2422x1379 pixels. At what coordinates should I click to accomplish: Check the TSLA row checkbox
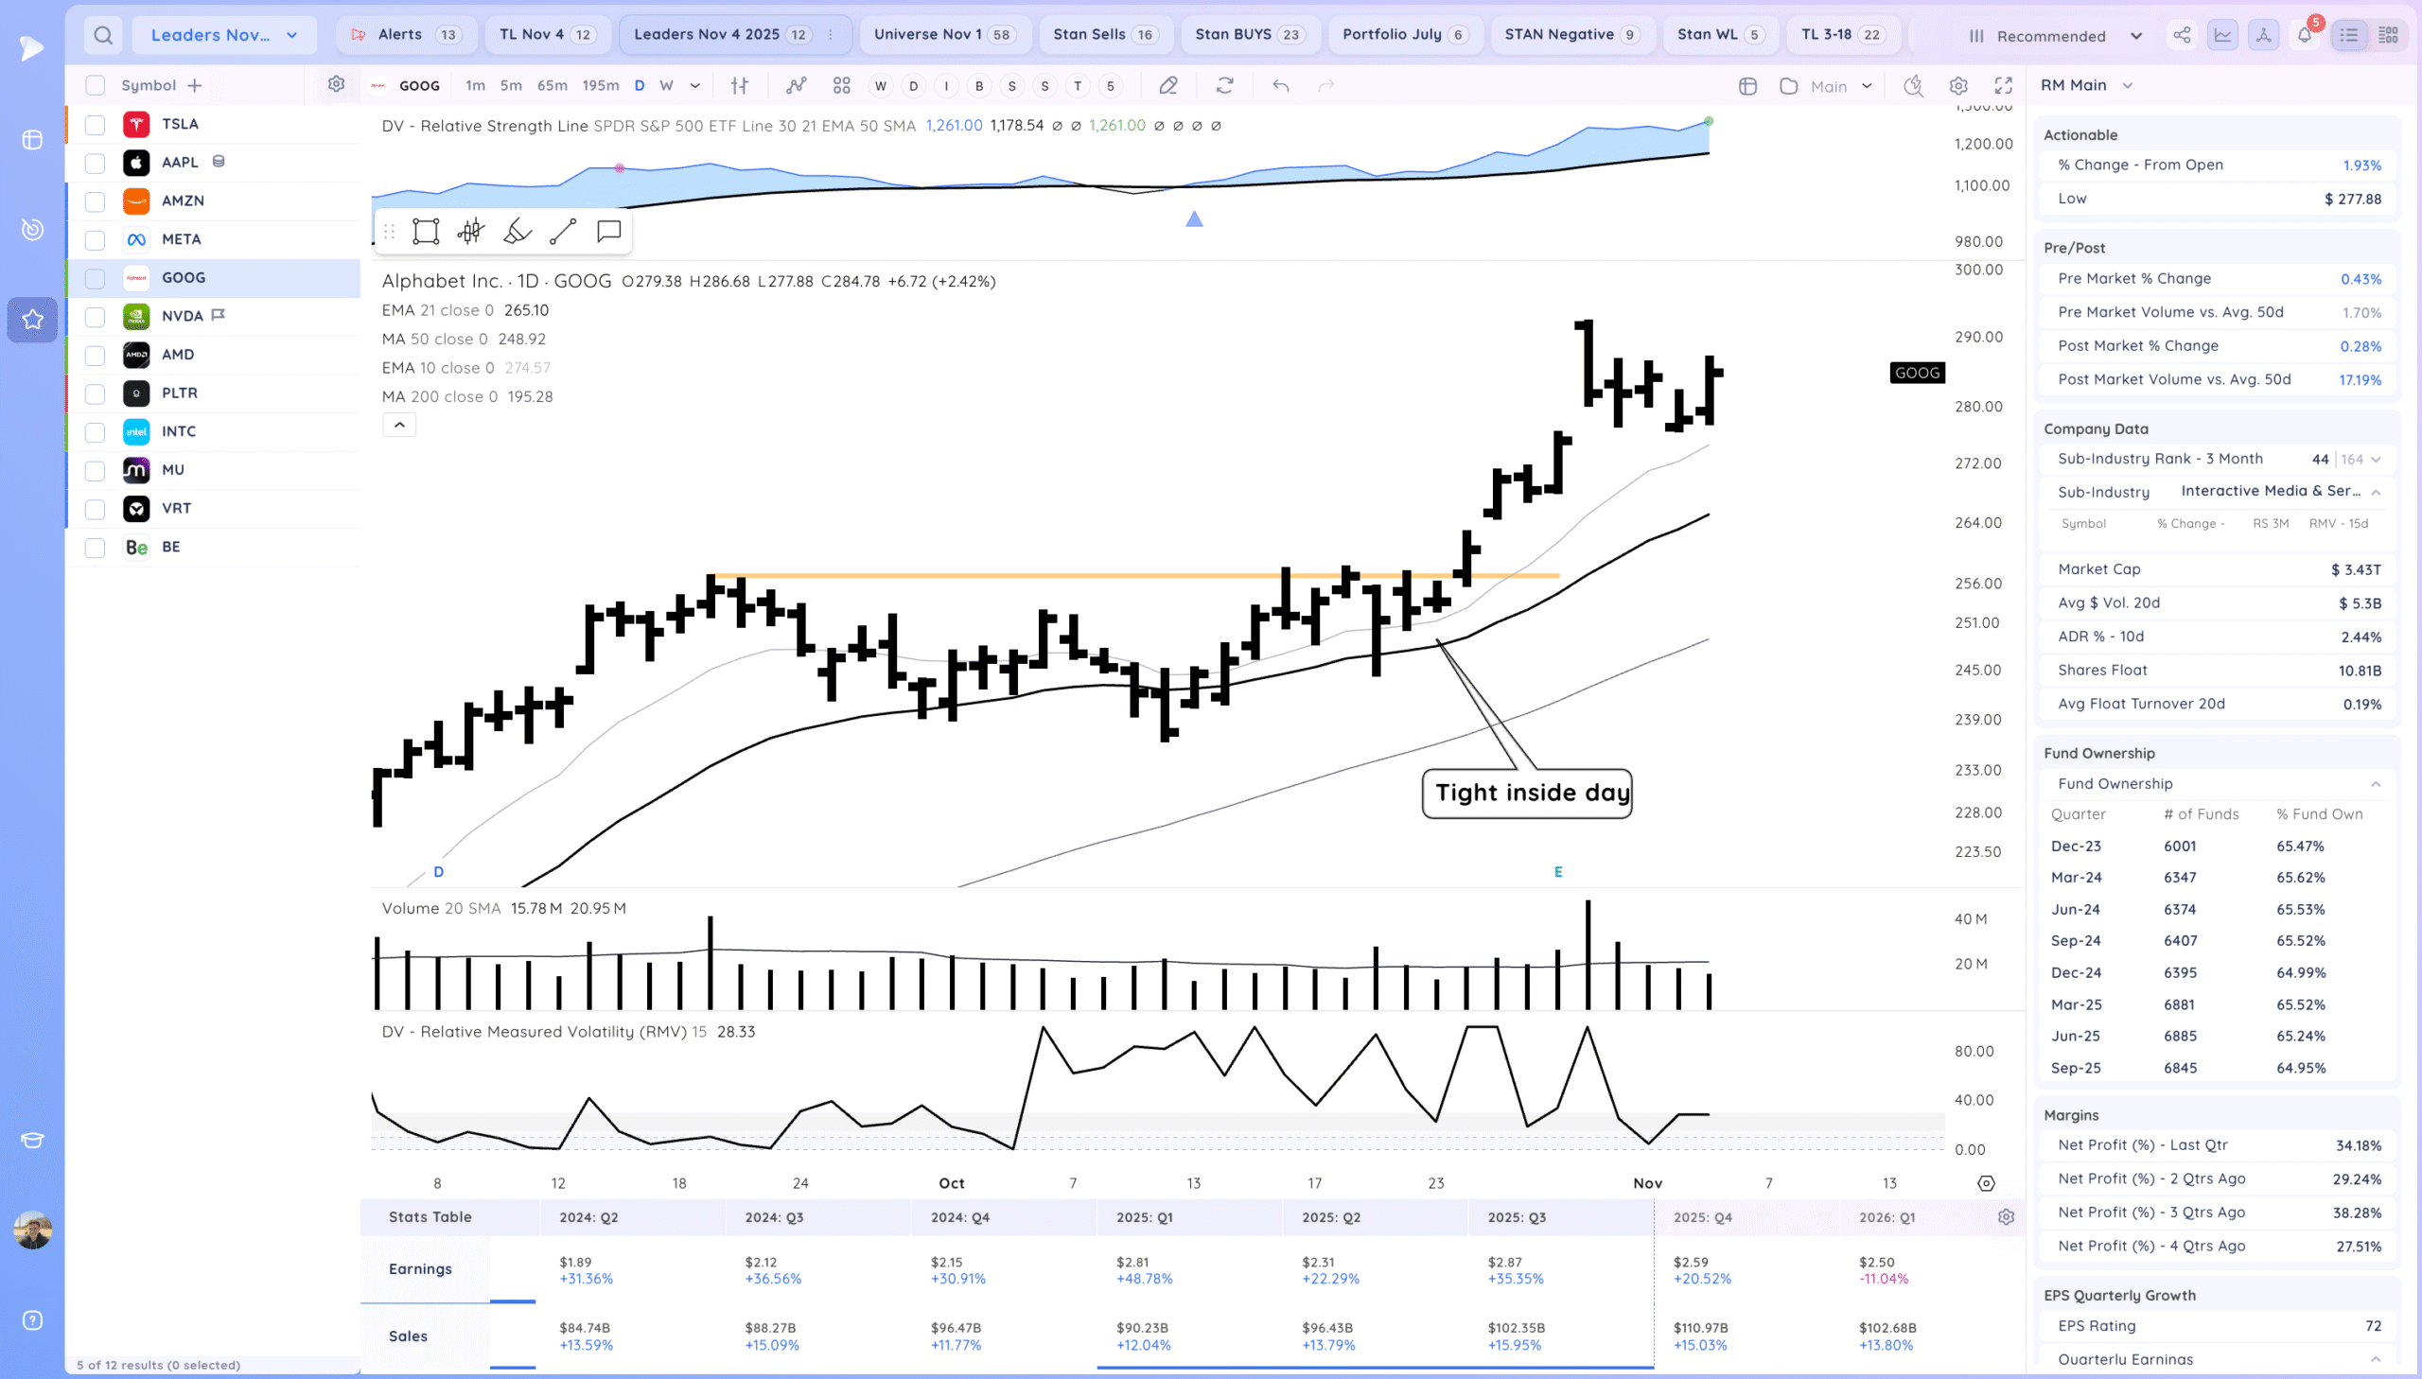pos(95,124)
